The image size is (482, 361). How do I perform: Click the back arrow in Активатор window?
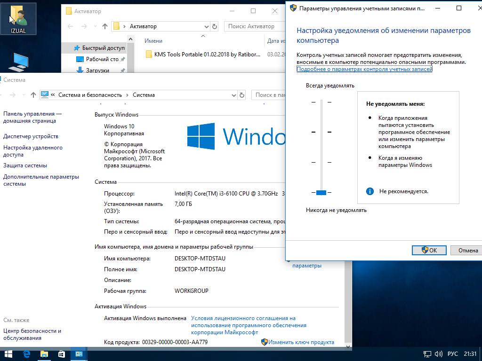click(x=70, y=26)
